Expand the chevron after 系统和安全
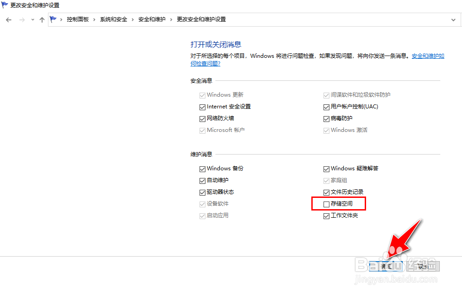Image resolution: width=462 pixels, height=295 pixels. 133,20
